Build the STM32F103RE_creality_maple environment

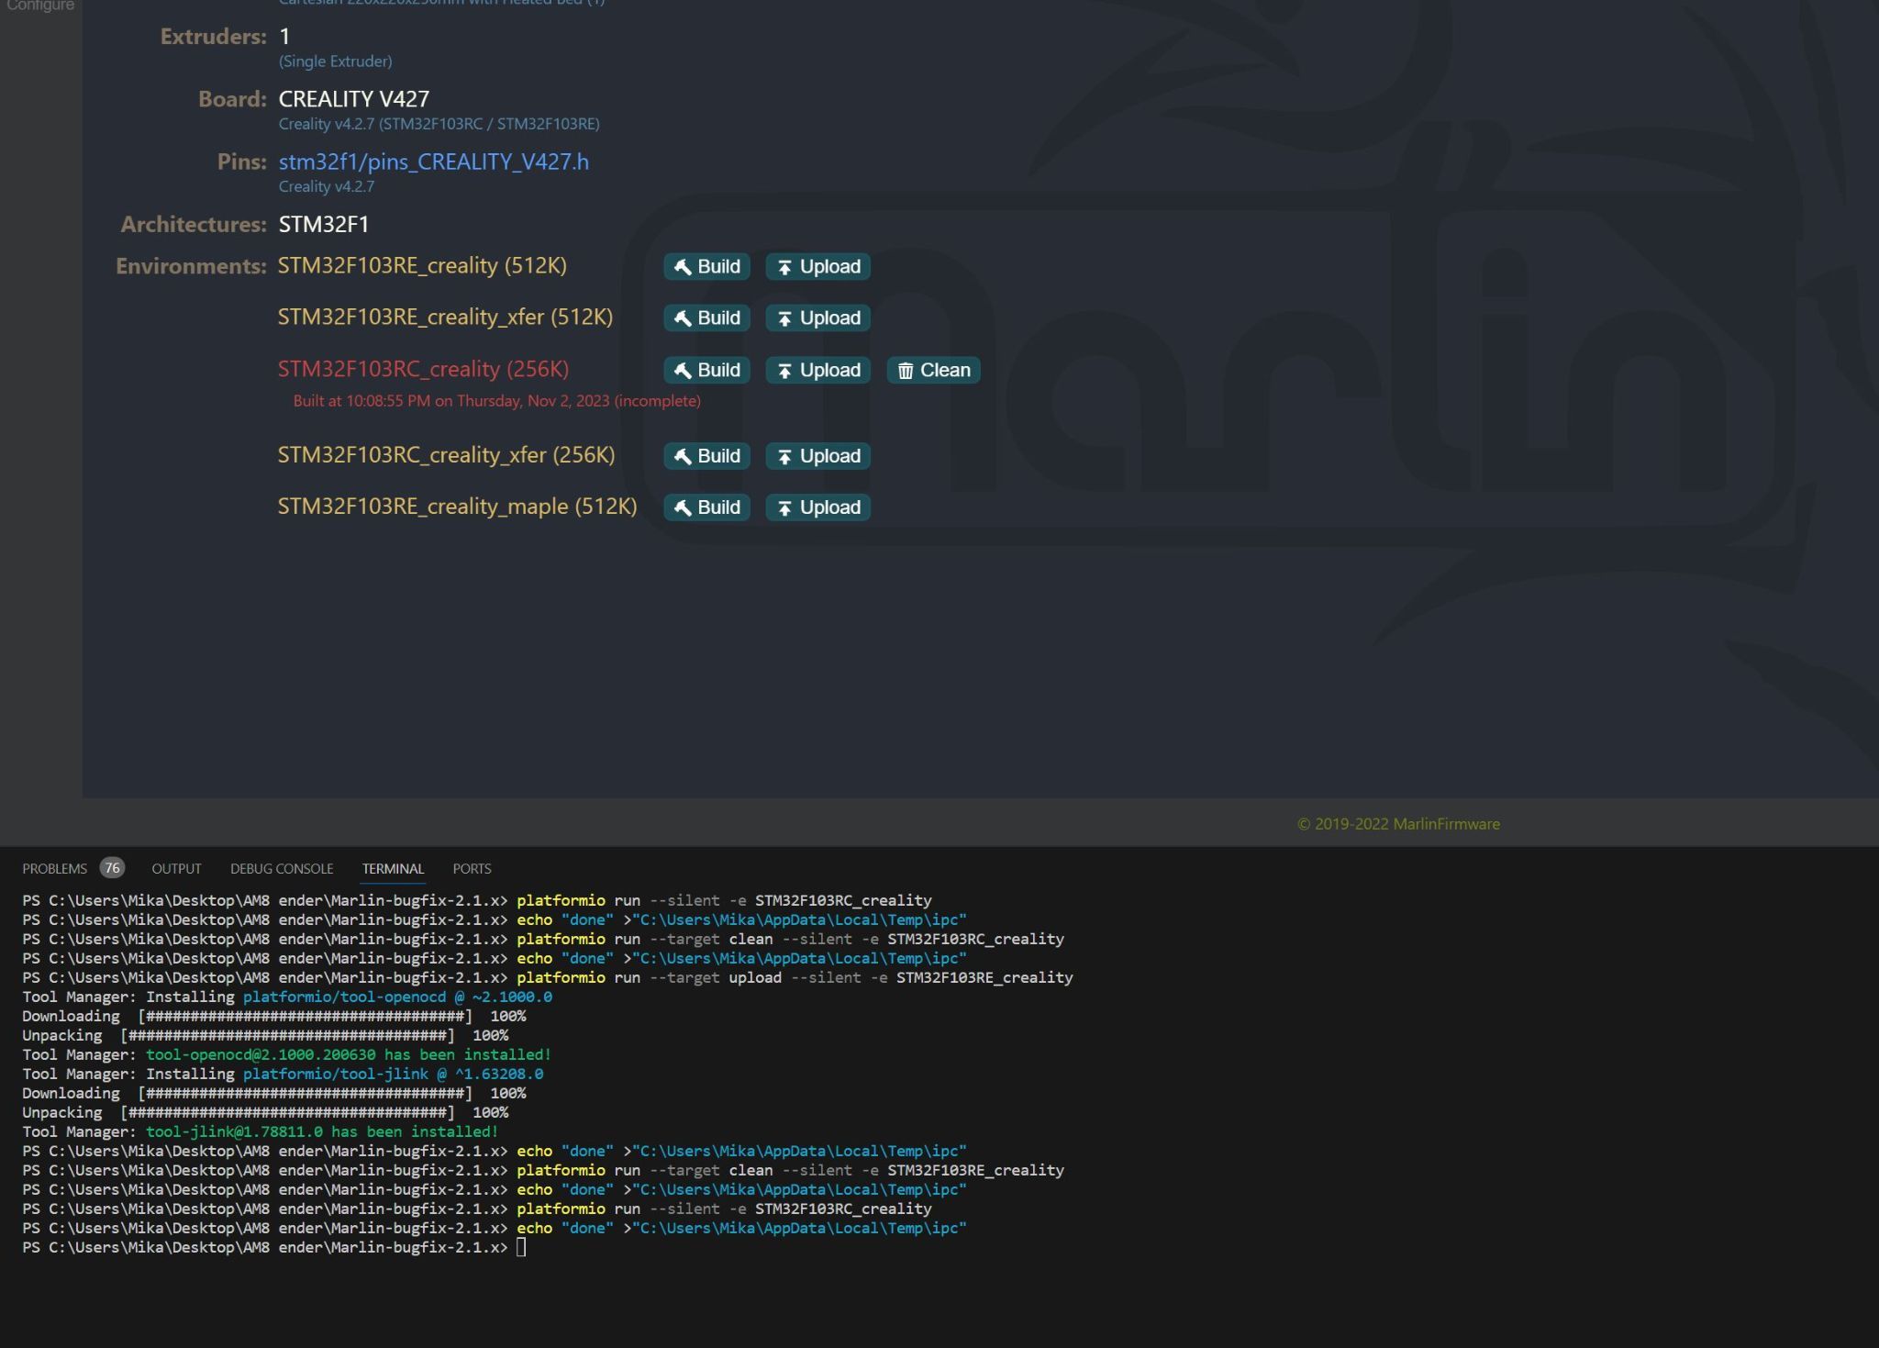[706, 507]
